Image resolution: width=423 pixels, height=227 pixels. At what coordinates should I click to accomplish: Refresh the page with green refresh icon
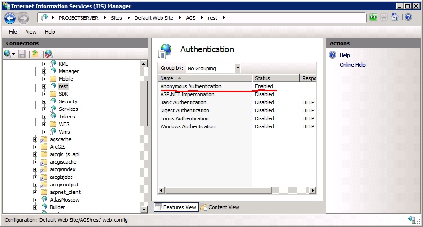373,17
